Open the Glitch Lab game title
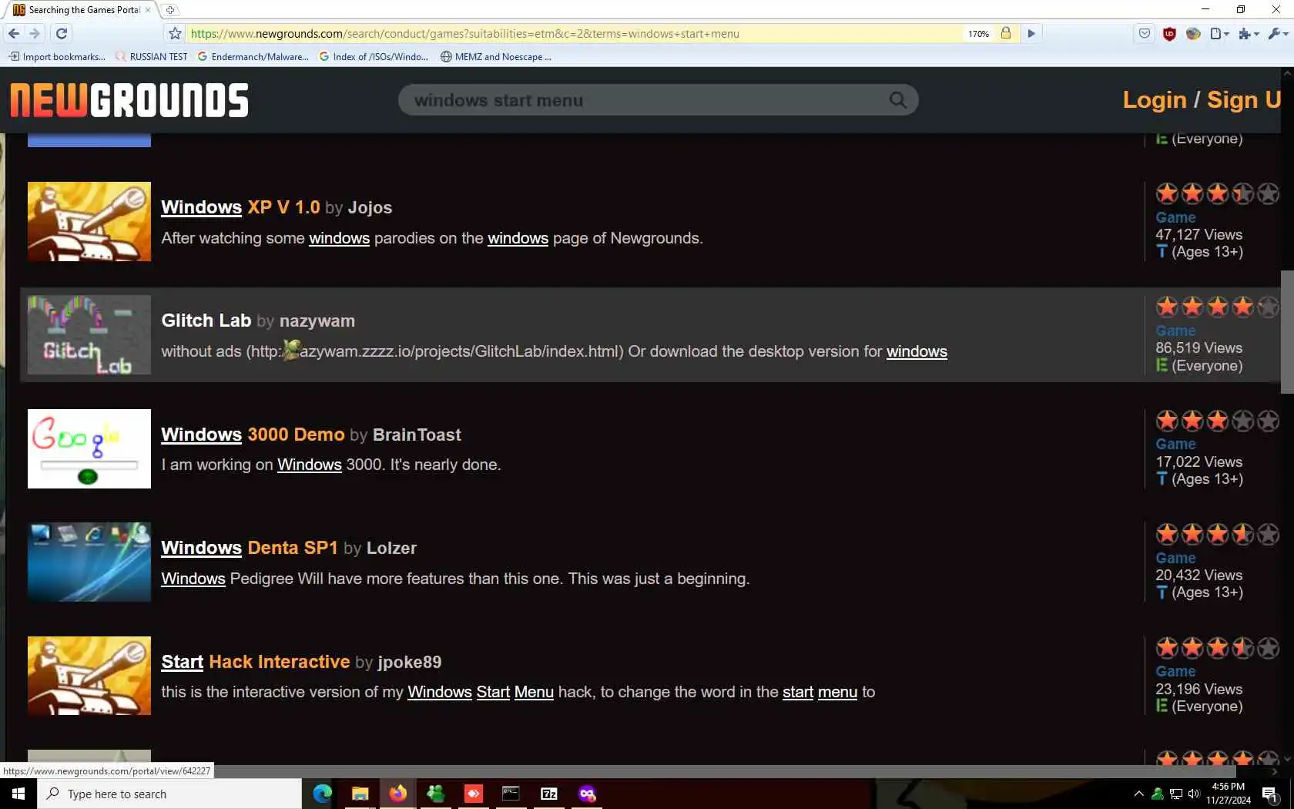Screen dimensions: 1294x809 coord(206,321)
